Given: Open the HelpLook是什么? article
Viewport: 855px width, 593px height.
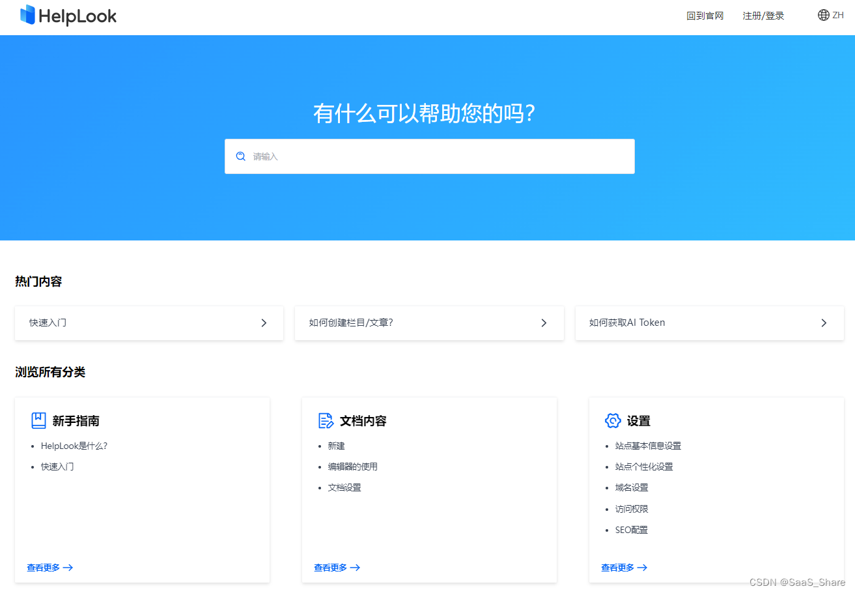Looking at the screenshot, I should pos(74,446).
